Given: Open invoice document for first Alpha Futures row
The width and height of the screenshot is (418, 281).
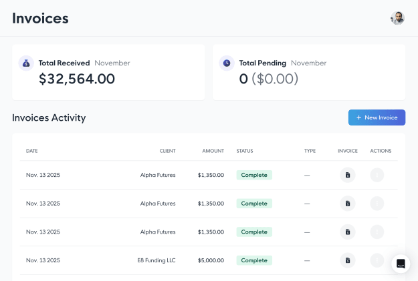Looking at the screenshot, I should point(348,175).
